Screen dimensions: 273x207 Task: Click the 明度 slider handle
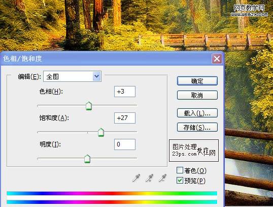pyautogui.click(x=87, y=159)
